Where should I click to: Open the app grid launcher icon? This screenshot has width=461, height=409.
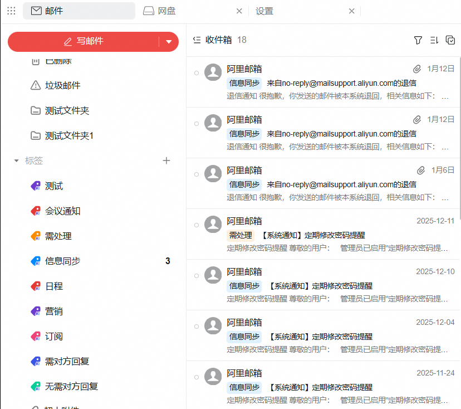(x=11, y=11)
